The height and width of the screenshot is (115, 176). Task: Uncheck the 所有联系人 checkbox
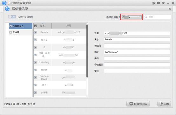click(x=10, y=26)
